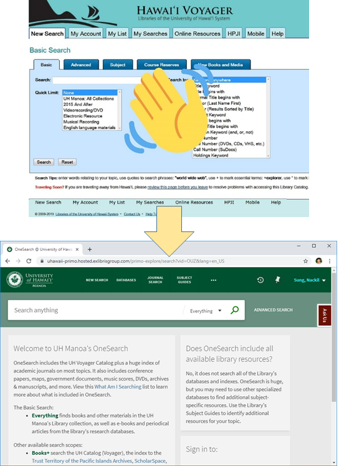
Task: Open Mobile top tab
Action: pos(256,34)
